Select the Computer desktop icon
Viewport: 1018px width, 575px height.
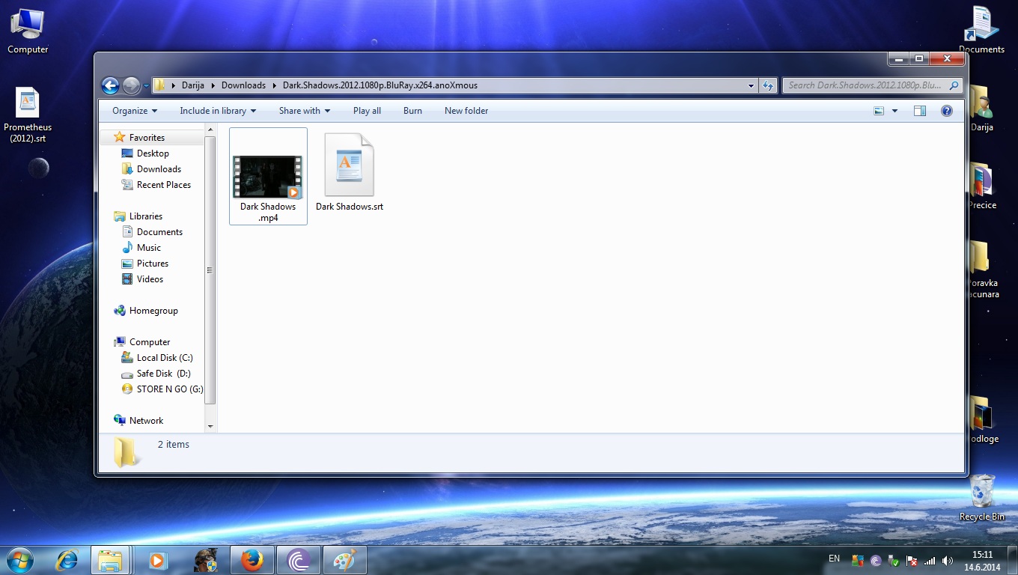28,31
